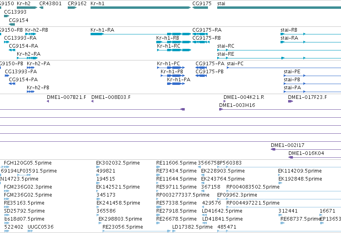Click the CR9162 gene label
Viewport: 341px width, 233px height.
pyautogui.click(x=77, y=4)
